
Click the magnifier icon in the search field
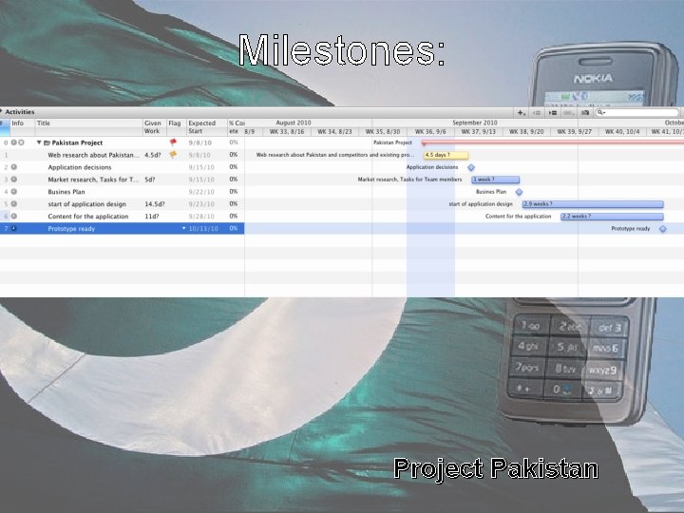[x=600, y=112]
